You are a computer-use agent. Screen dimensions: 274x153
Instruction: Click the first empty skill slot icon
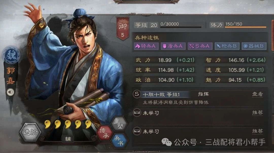[137, 113]
